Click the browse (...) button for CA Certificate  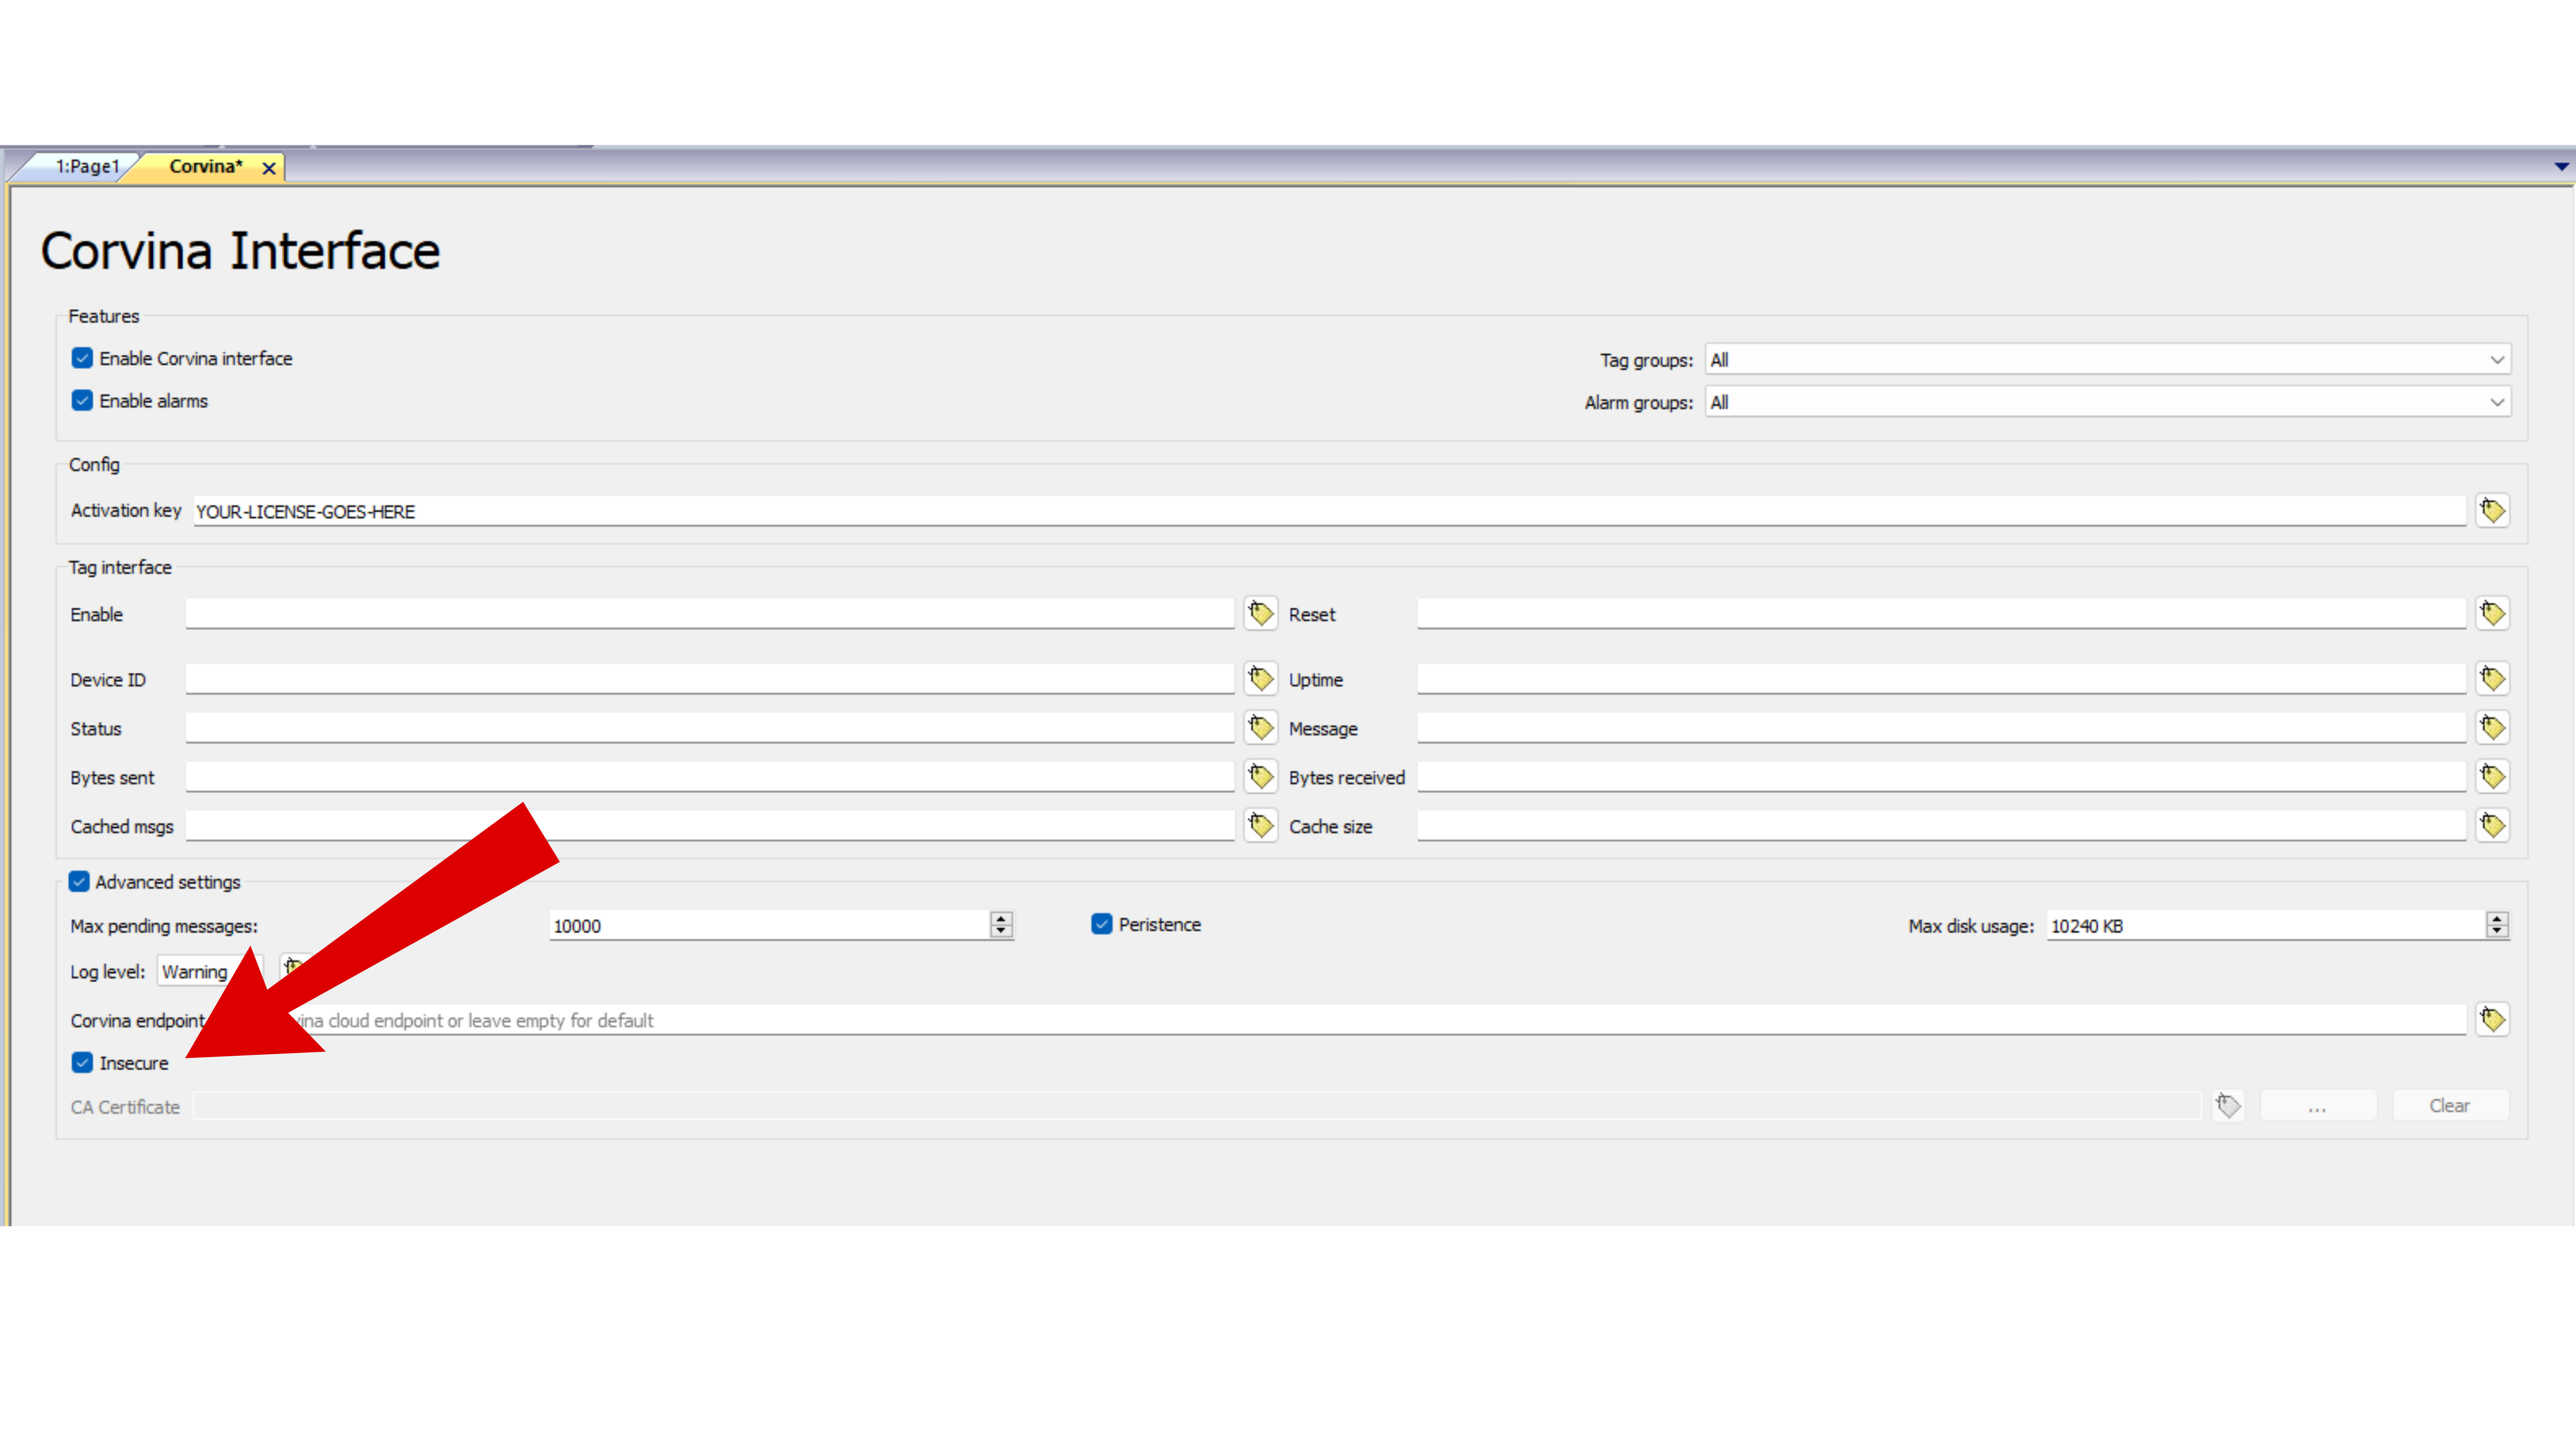(x=2317, y=1105)
